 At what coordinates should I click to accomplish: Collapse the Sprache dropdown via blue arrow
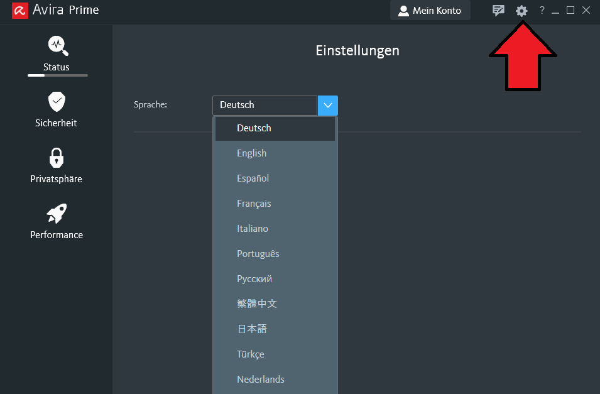click(x=328, y=106)
